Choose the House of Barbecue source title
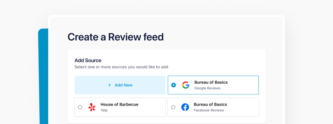 tap(119, 104)
